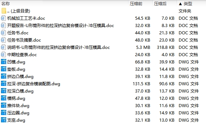
Task: Select file name 挤边凸模.dwg
Action: [x=20, y=77]
